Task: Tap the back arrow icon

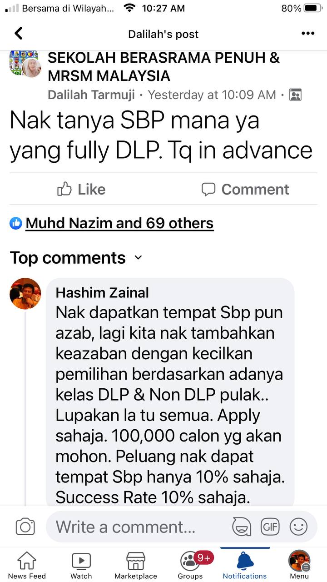Action: click(18, 34)
